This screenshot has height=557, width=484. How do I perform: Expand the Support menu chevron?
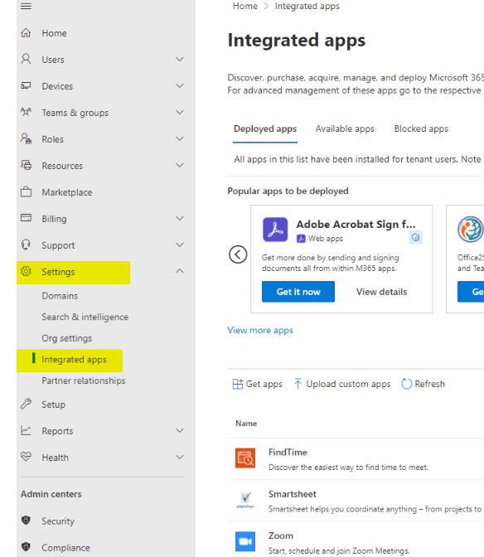pyautogui.click(x=180, y=245)
